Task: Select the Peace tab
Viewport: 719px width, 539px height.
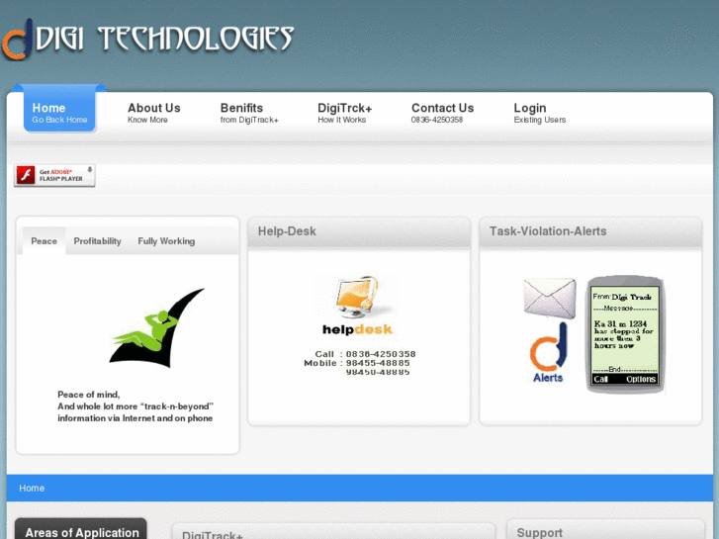Action: pyautogui.click(x=45, y=241)
